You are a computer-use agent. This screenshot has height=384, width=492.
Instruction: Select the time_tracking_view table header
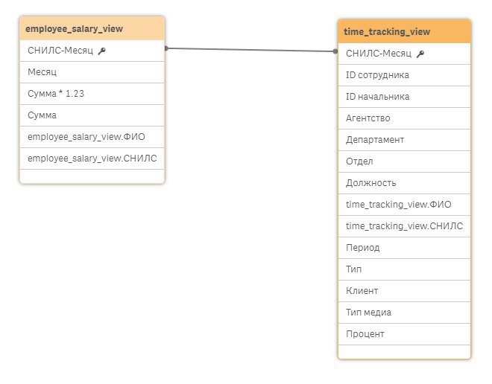coord(405,32)
